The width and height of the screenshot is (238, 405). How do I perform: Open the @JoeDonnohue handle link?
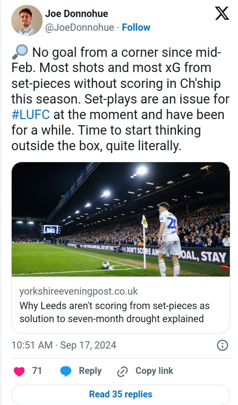click(79, 28)
